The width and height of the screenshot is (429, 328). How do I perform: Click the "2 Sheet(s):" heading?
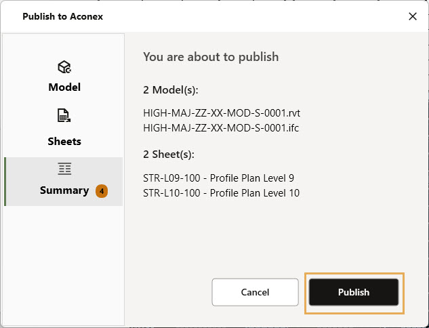(169, 155)
